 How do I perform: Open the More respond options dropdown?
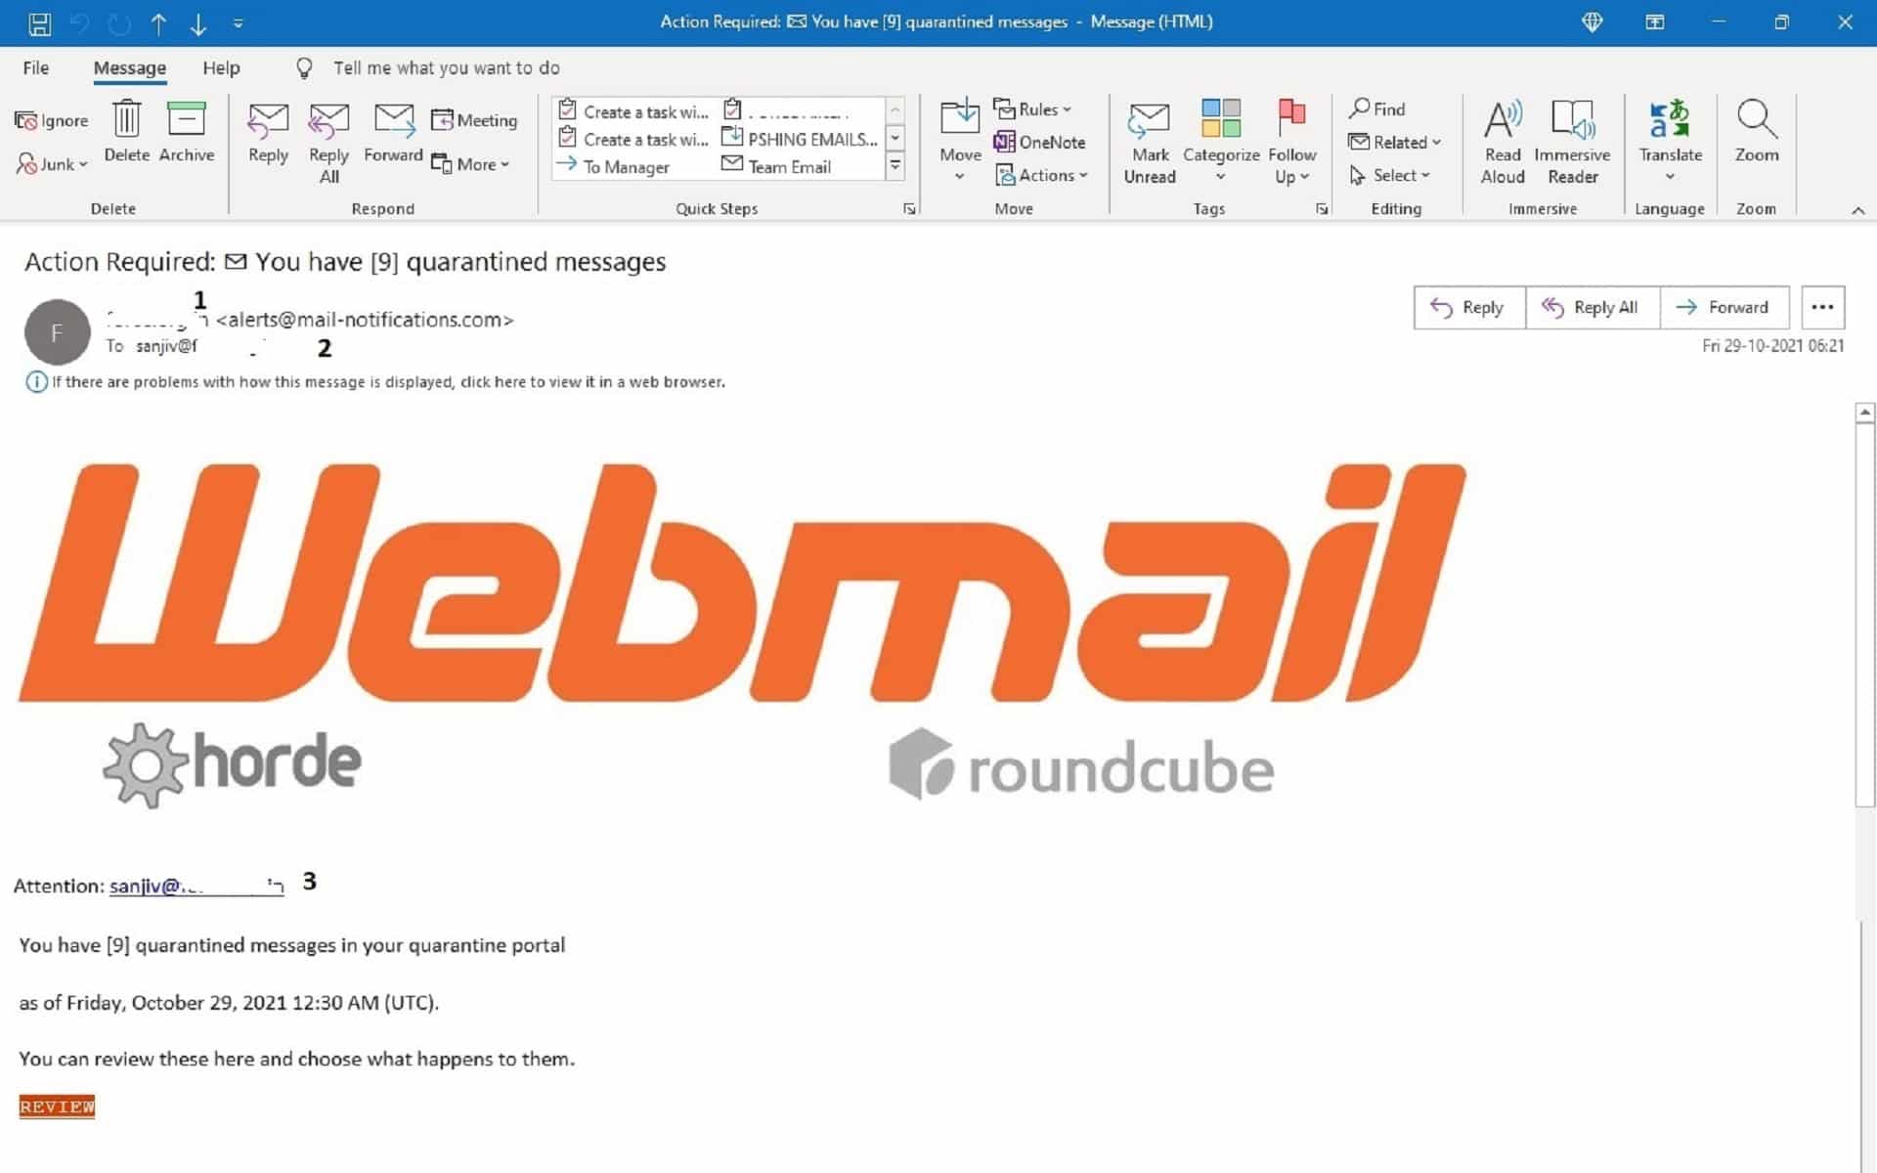[471, 164]
